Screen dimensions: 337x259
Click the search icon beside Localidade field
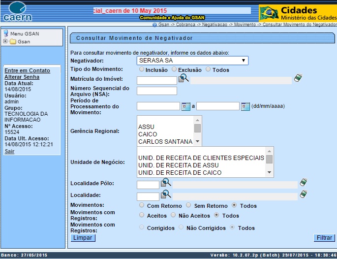pyautogui.click(x=165, y=194)
